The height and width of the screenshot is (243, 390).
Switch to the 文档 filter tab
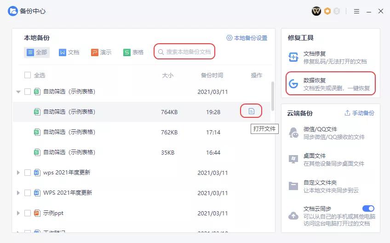pos(69,52)
